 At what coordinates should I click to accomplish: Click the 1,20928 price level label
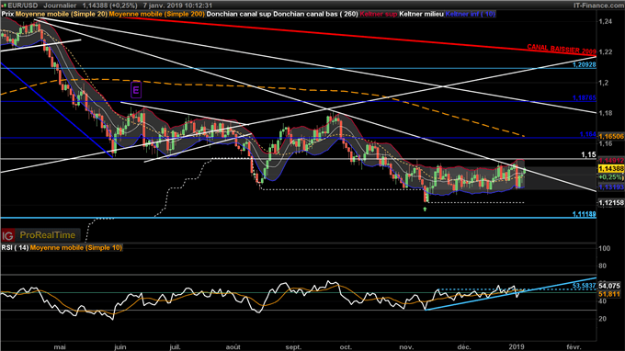tap(585, 64)
